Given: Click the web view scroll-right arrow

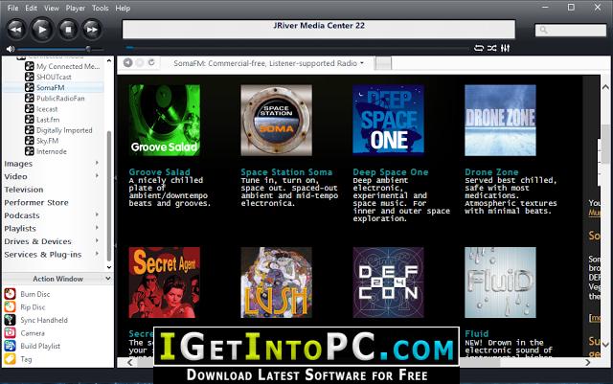Looking at the screenshot, I should pos(587,363).
